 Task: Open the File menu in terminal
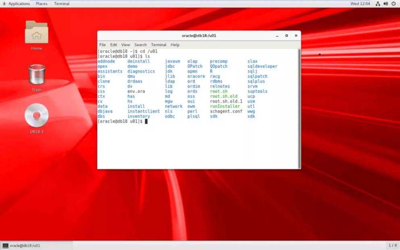click(102, 45)
